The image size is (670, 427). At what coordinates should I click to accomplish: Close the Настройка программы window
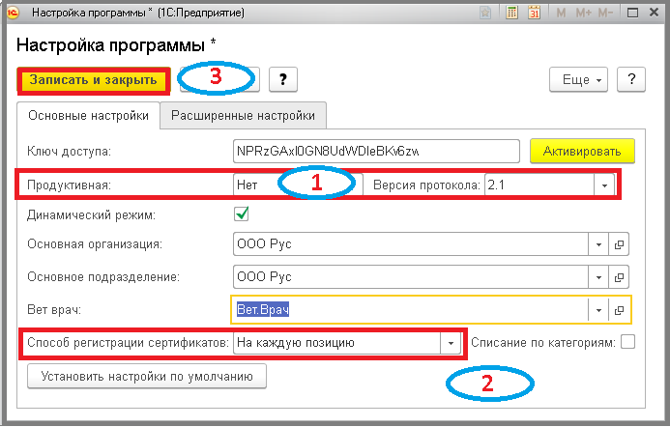coord(655,13)
